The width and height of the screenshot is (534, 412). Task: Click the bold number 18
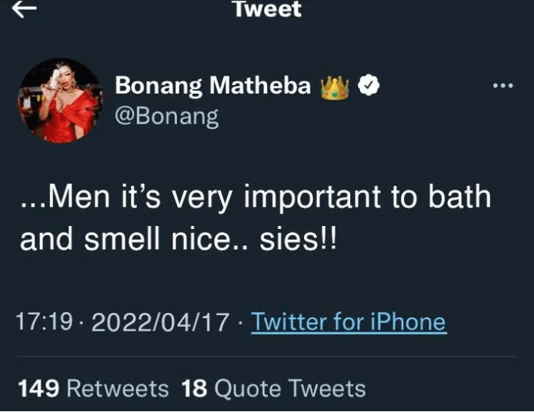point(194,388)
